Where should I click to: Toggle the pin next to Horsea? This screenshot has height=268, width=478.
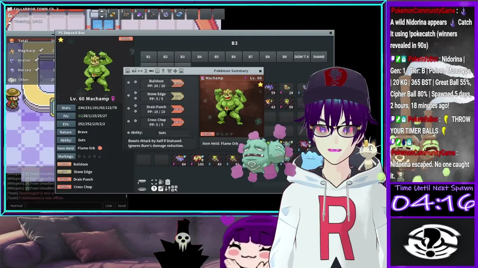click(37, 70)
